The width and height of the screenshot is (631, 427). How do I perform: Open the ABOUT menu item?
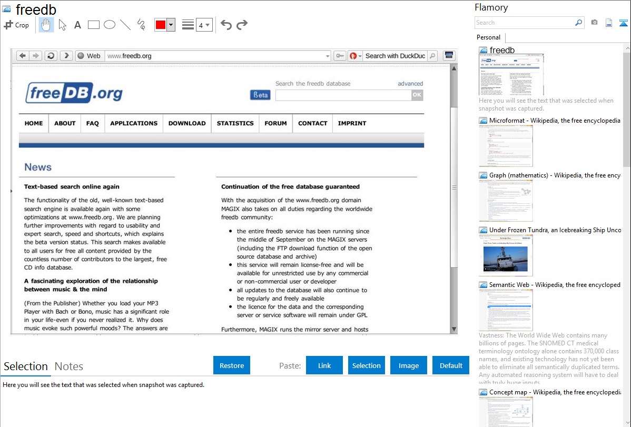click(65, 123)
